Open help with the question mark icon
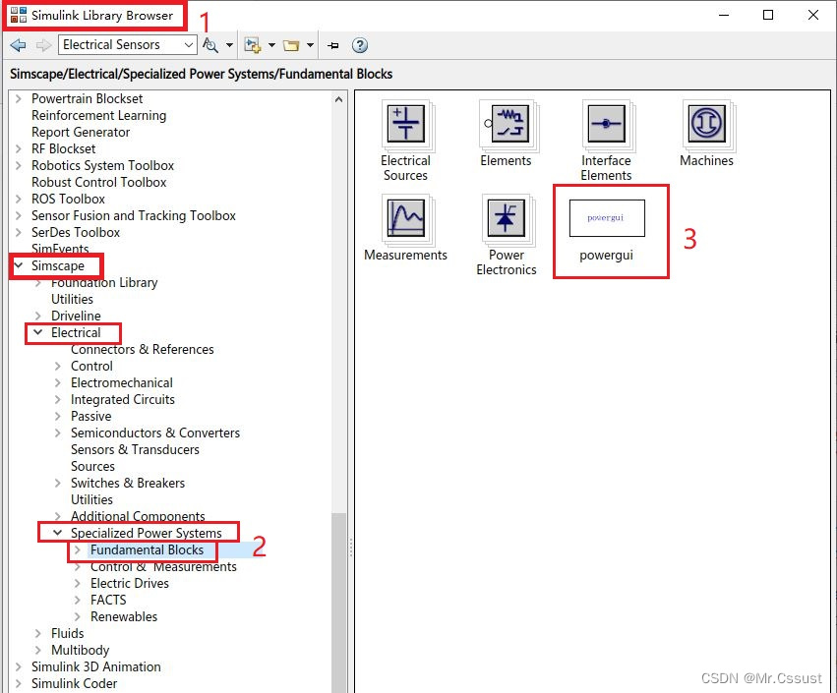837x693 pixels. coord(360,45)
